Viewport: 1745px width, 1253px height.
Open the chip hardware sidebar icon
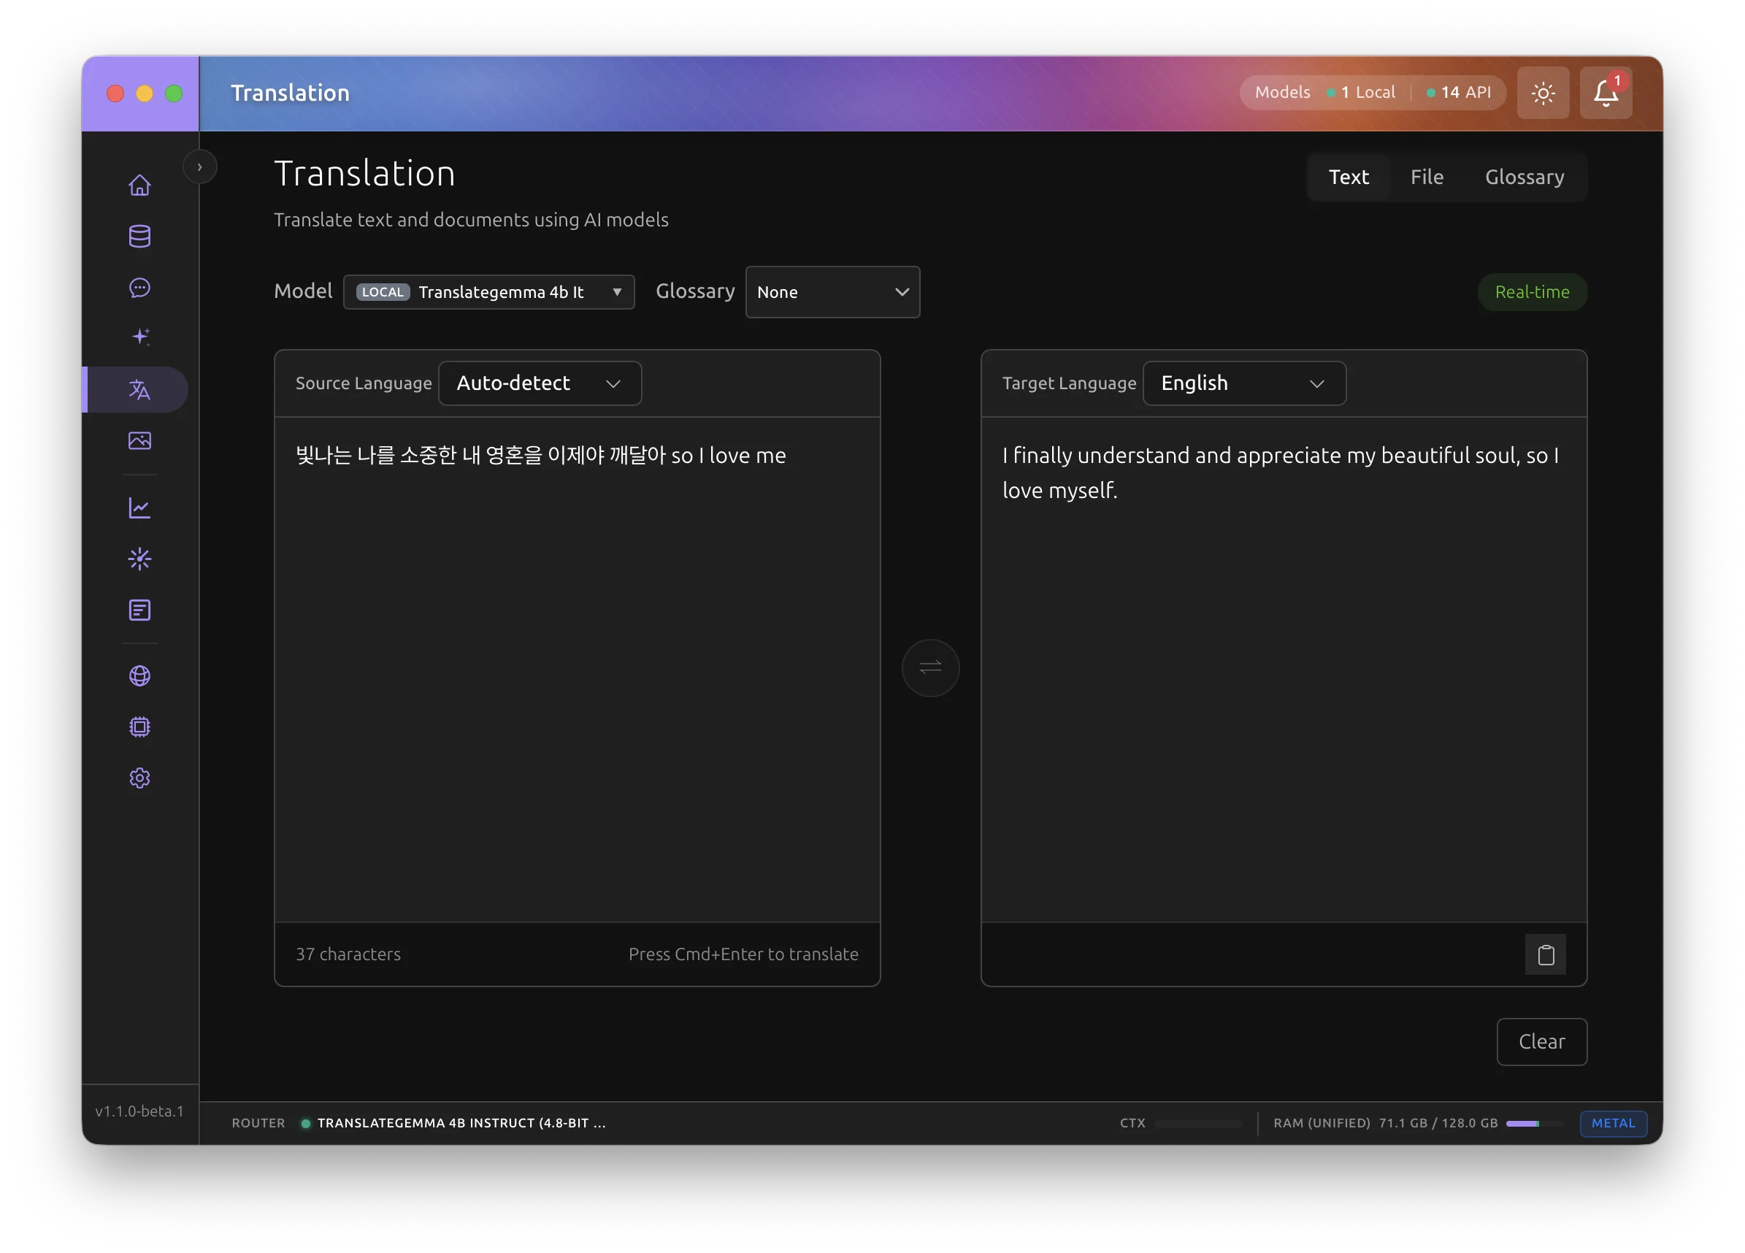click(139, 727)
